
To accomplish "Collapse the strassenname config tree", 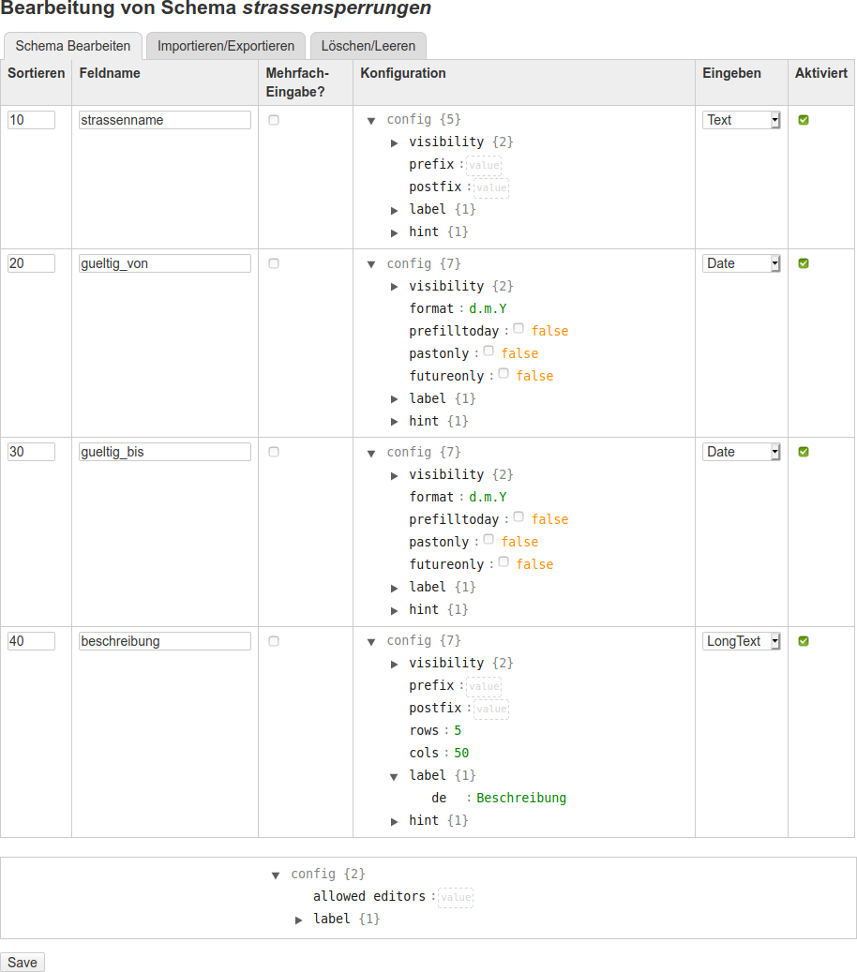I will point(371,121).
